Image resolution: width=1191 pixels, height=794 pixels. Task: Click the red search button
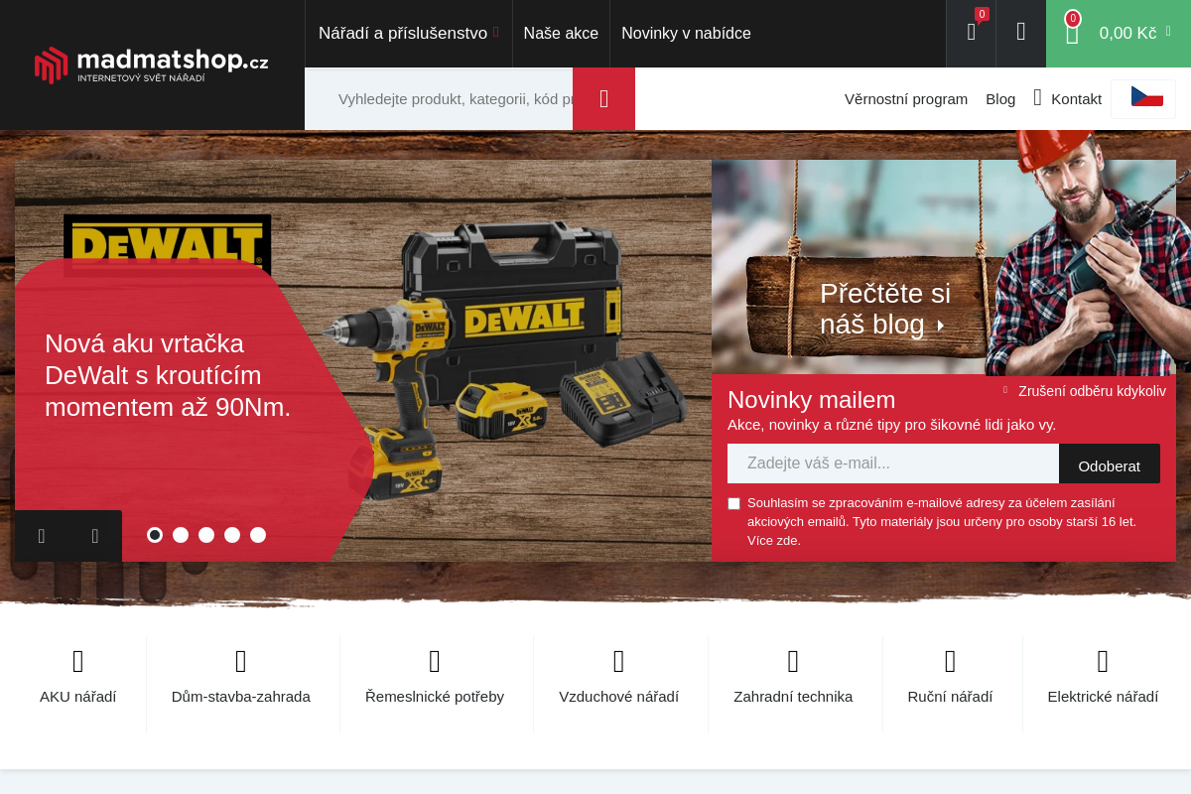(603, 99)
